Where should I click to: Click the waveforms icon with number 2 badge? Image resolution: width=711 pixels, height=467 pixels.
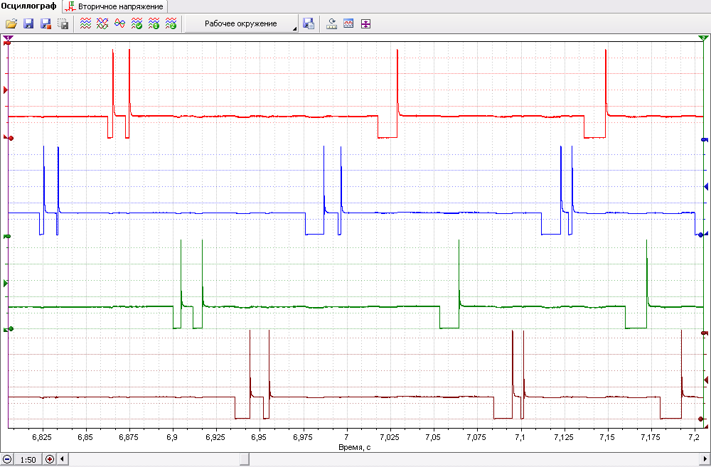click(171, 24)
